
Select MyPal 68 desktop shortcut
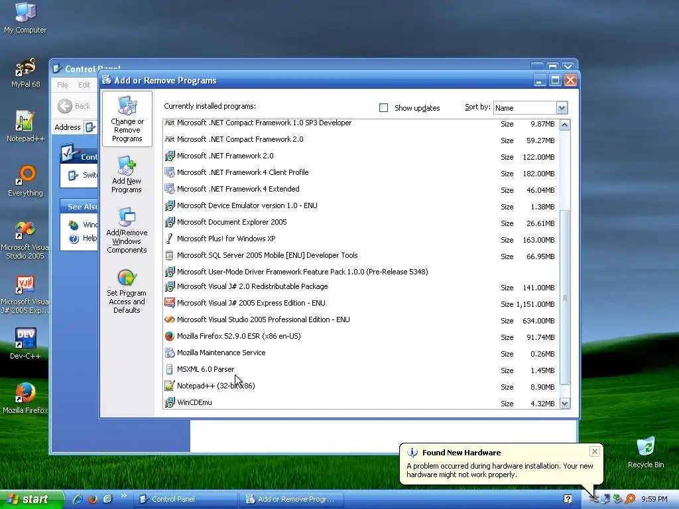tap(25, 73)
